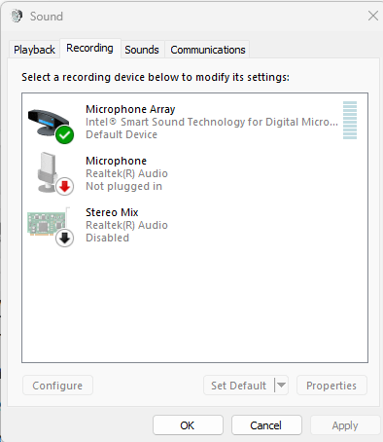Click the green checkmark default device badge

click(64, 134)
